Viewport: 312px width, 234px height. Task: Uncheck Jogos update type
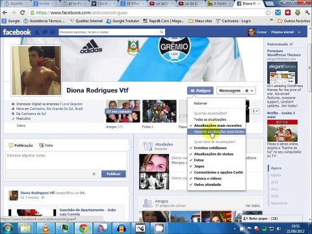199,166
